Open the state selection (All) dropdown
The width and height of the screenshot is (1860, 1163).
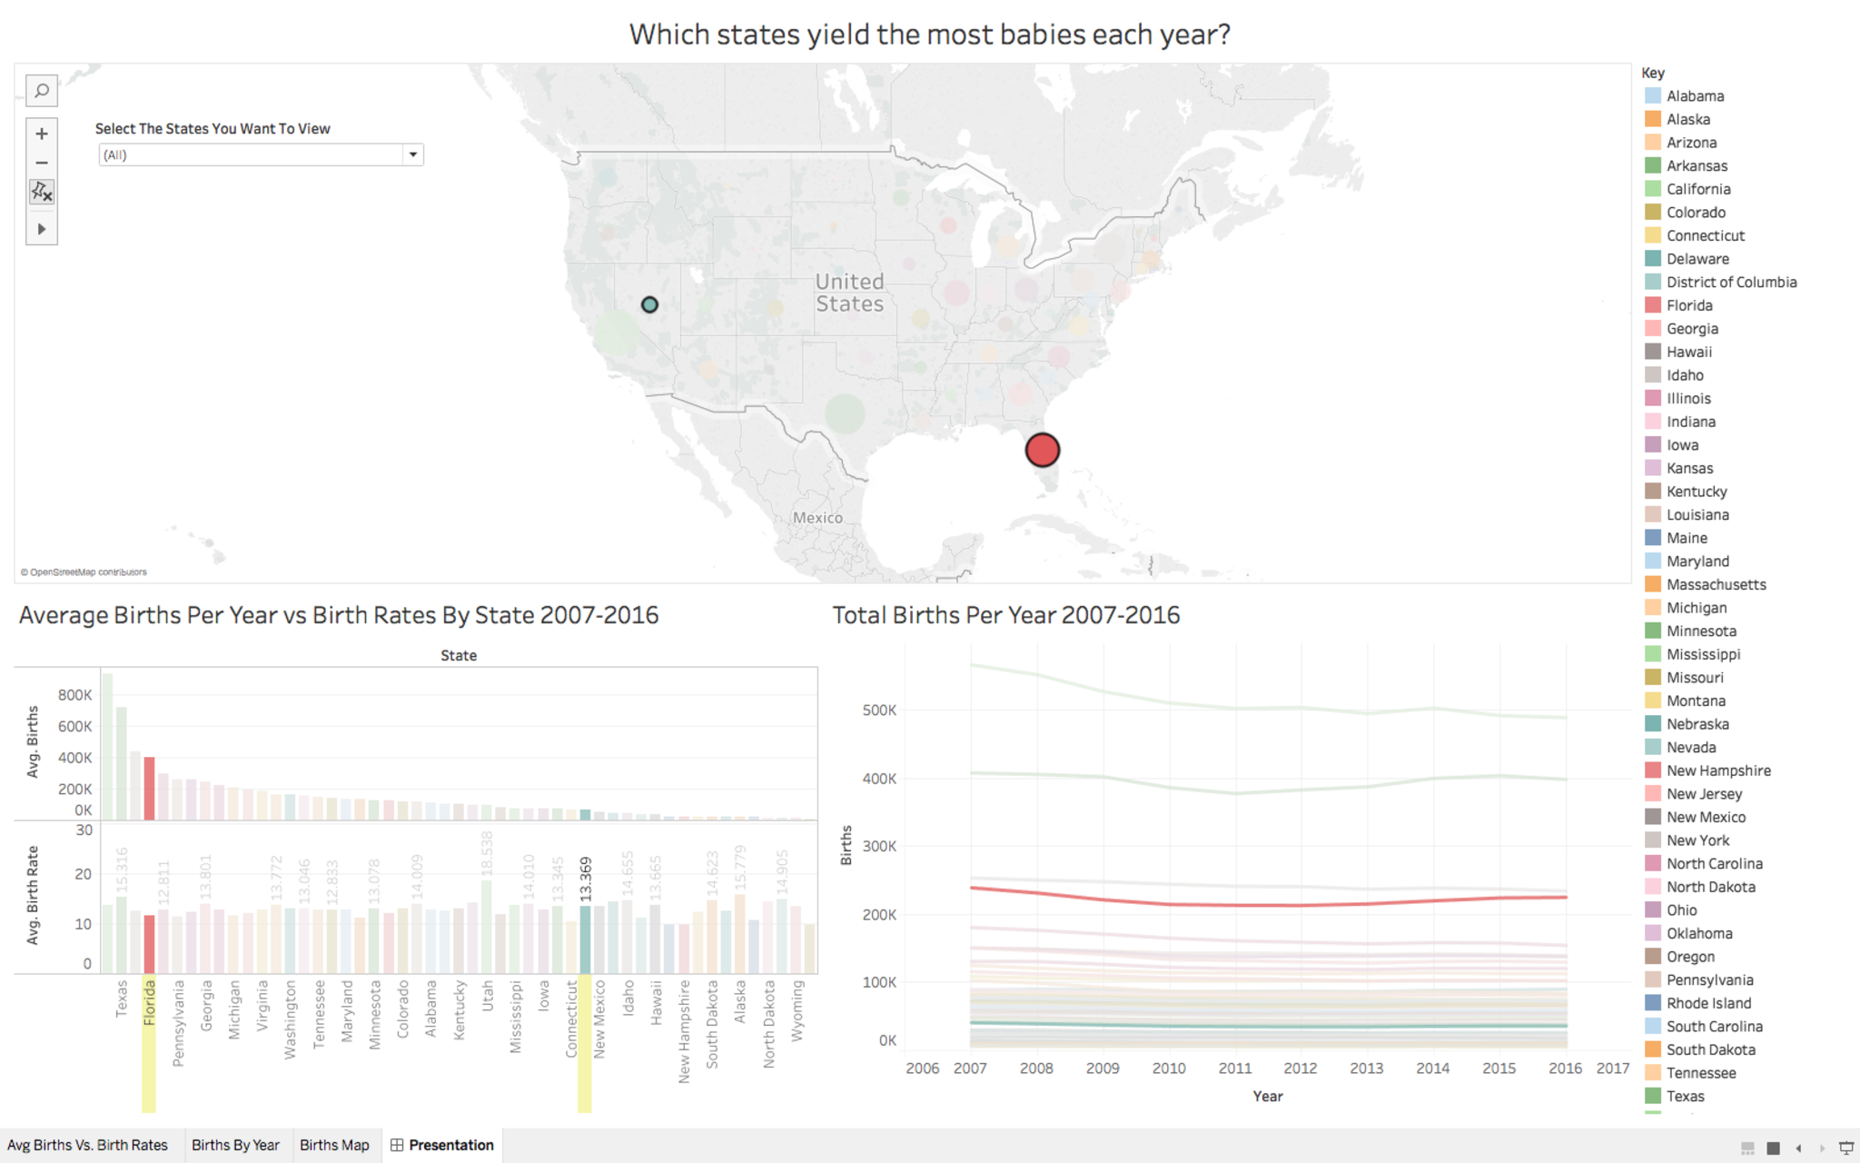click(x=413, y=154)
